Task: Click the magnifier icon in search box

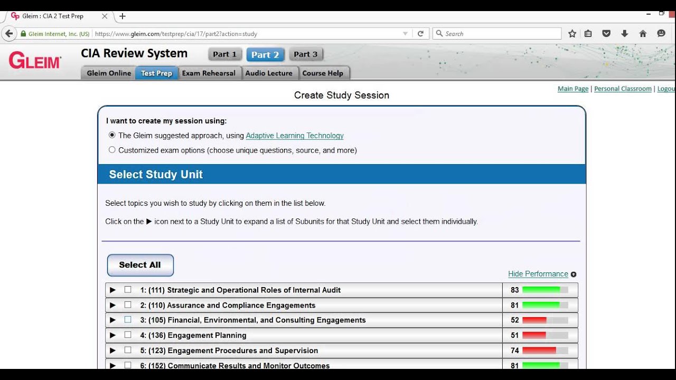Action: [439, 34]
